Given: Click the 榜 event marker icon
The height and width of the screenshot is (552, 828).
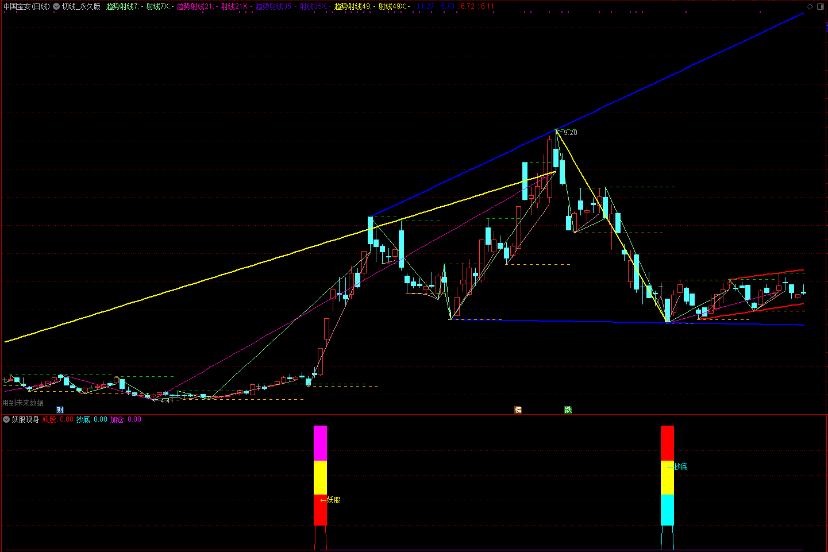Looking at the screenshot, I should (518, 410).
